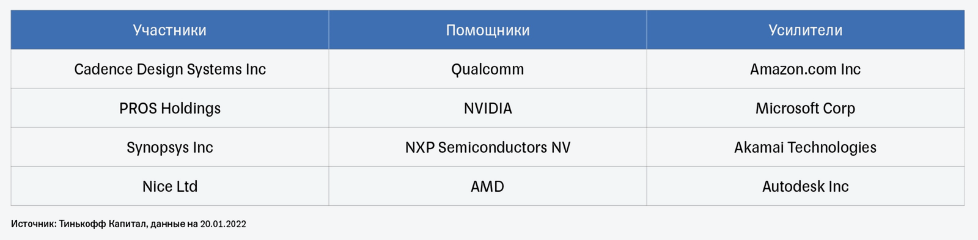Select the Synopsys Inc cell

(x=170, y=147)
